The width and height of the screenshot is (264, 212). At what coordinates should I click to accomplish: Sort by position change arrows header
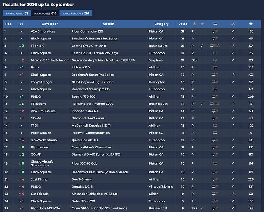pos(21,24)
